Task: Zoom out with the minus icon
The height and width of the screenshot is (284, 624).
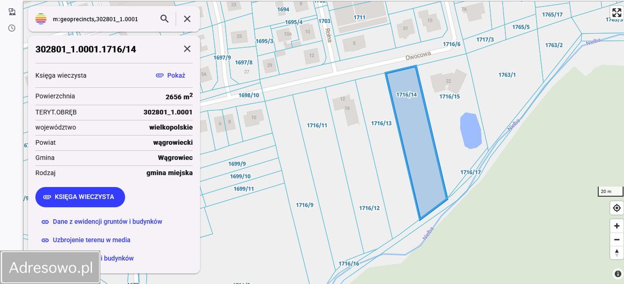Action: pyautogui.click(x=616, y=239)
